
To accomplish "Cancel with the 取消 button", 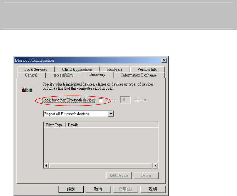I will (x=98, y=189).
